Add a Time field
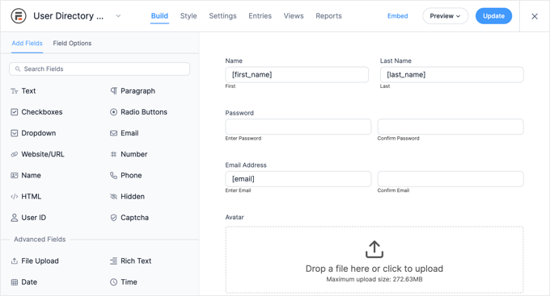This screenshot has height=296, width=550. point(124,282)
